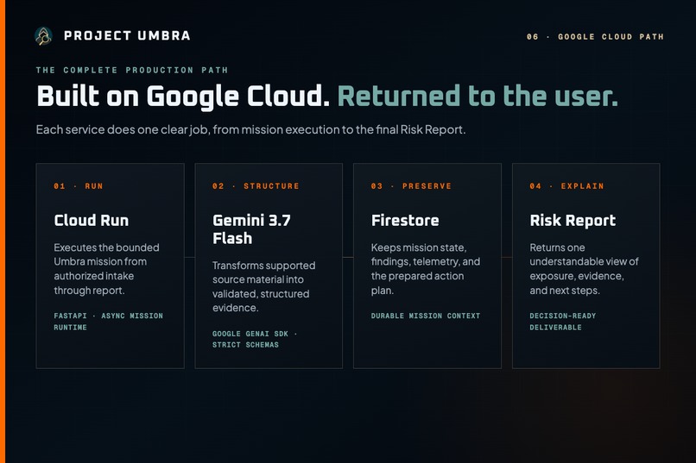Click the 'DECISION-READY DELIVERABLE' tag
Screen dimensions: 696x463
[x=563, y=322]
